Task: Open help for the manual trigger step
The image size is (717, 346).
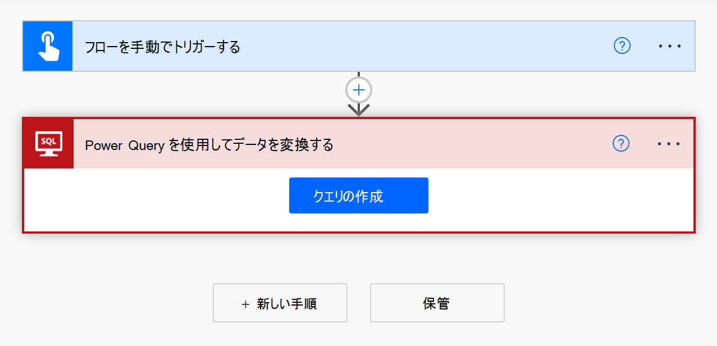Action: coord(621,46)
